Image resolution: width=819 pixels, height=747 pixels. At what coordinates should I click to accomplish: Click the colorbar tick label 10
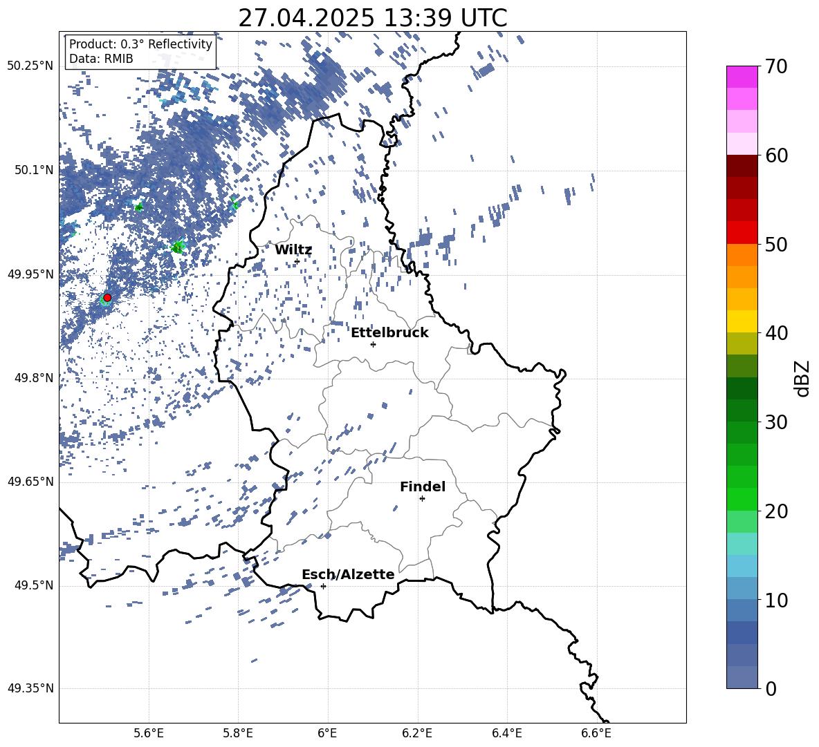point(775,600)
